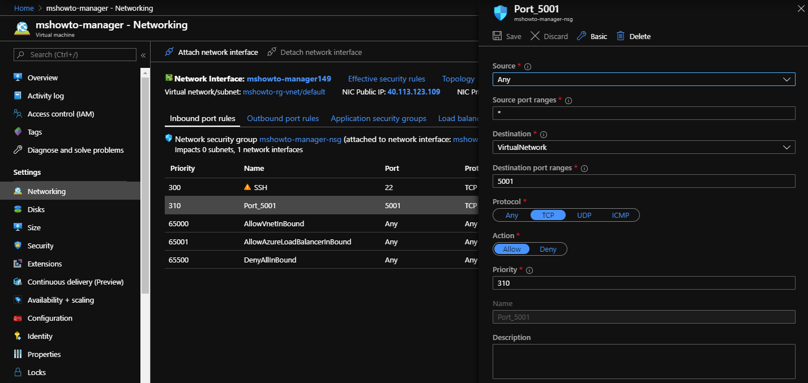Image resolution: width=808 pixels, height=383 pixels.
Task: Open the Topology link
Action: point(459,79)
